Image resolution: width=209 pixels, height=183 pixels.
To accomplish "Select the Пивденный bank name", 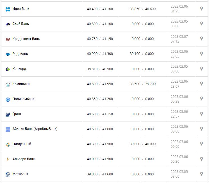I will 22,144.
